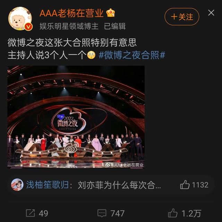Click the 已编辑 edited label
Screen dimensions: 222x222
click(115, 26)
